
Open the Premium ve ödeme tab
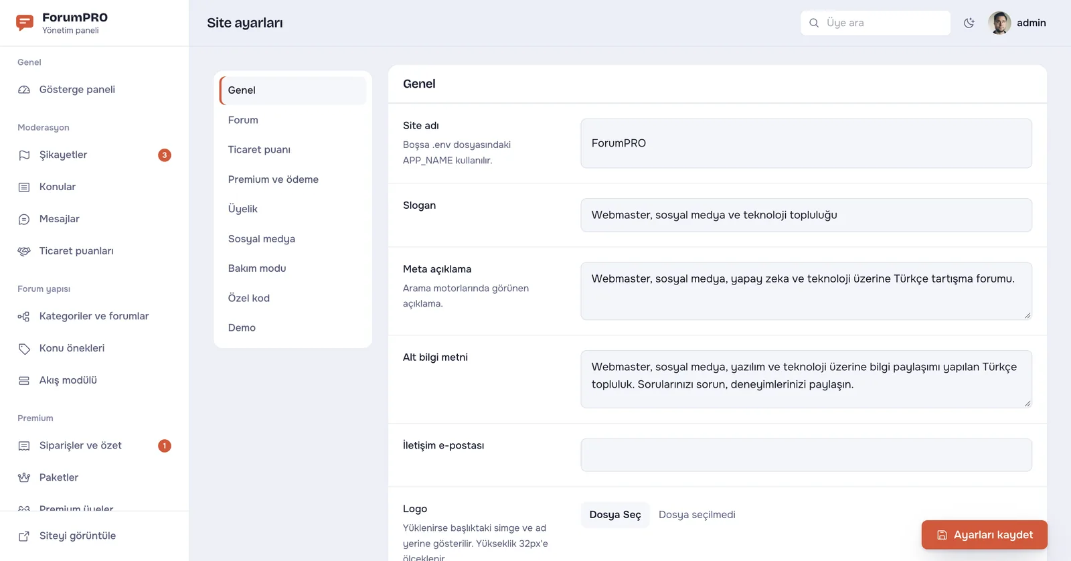pos(293,179)
